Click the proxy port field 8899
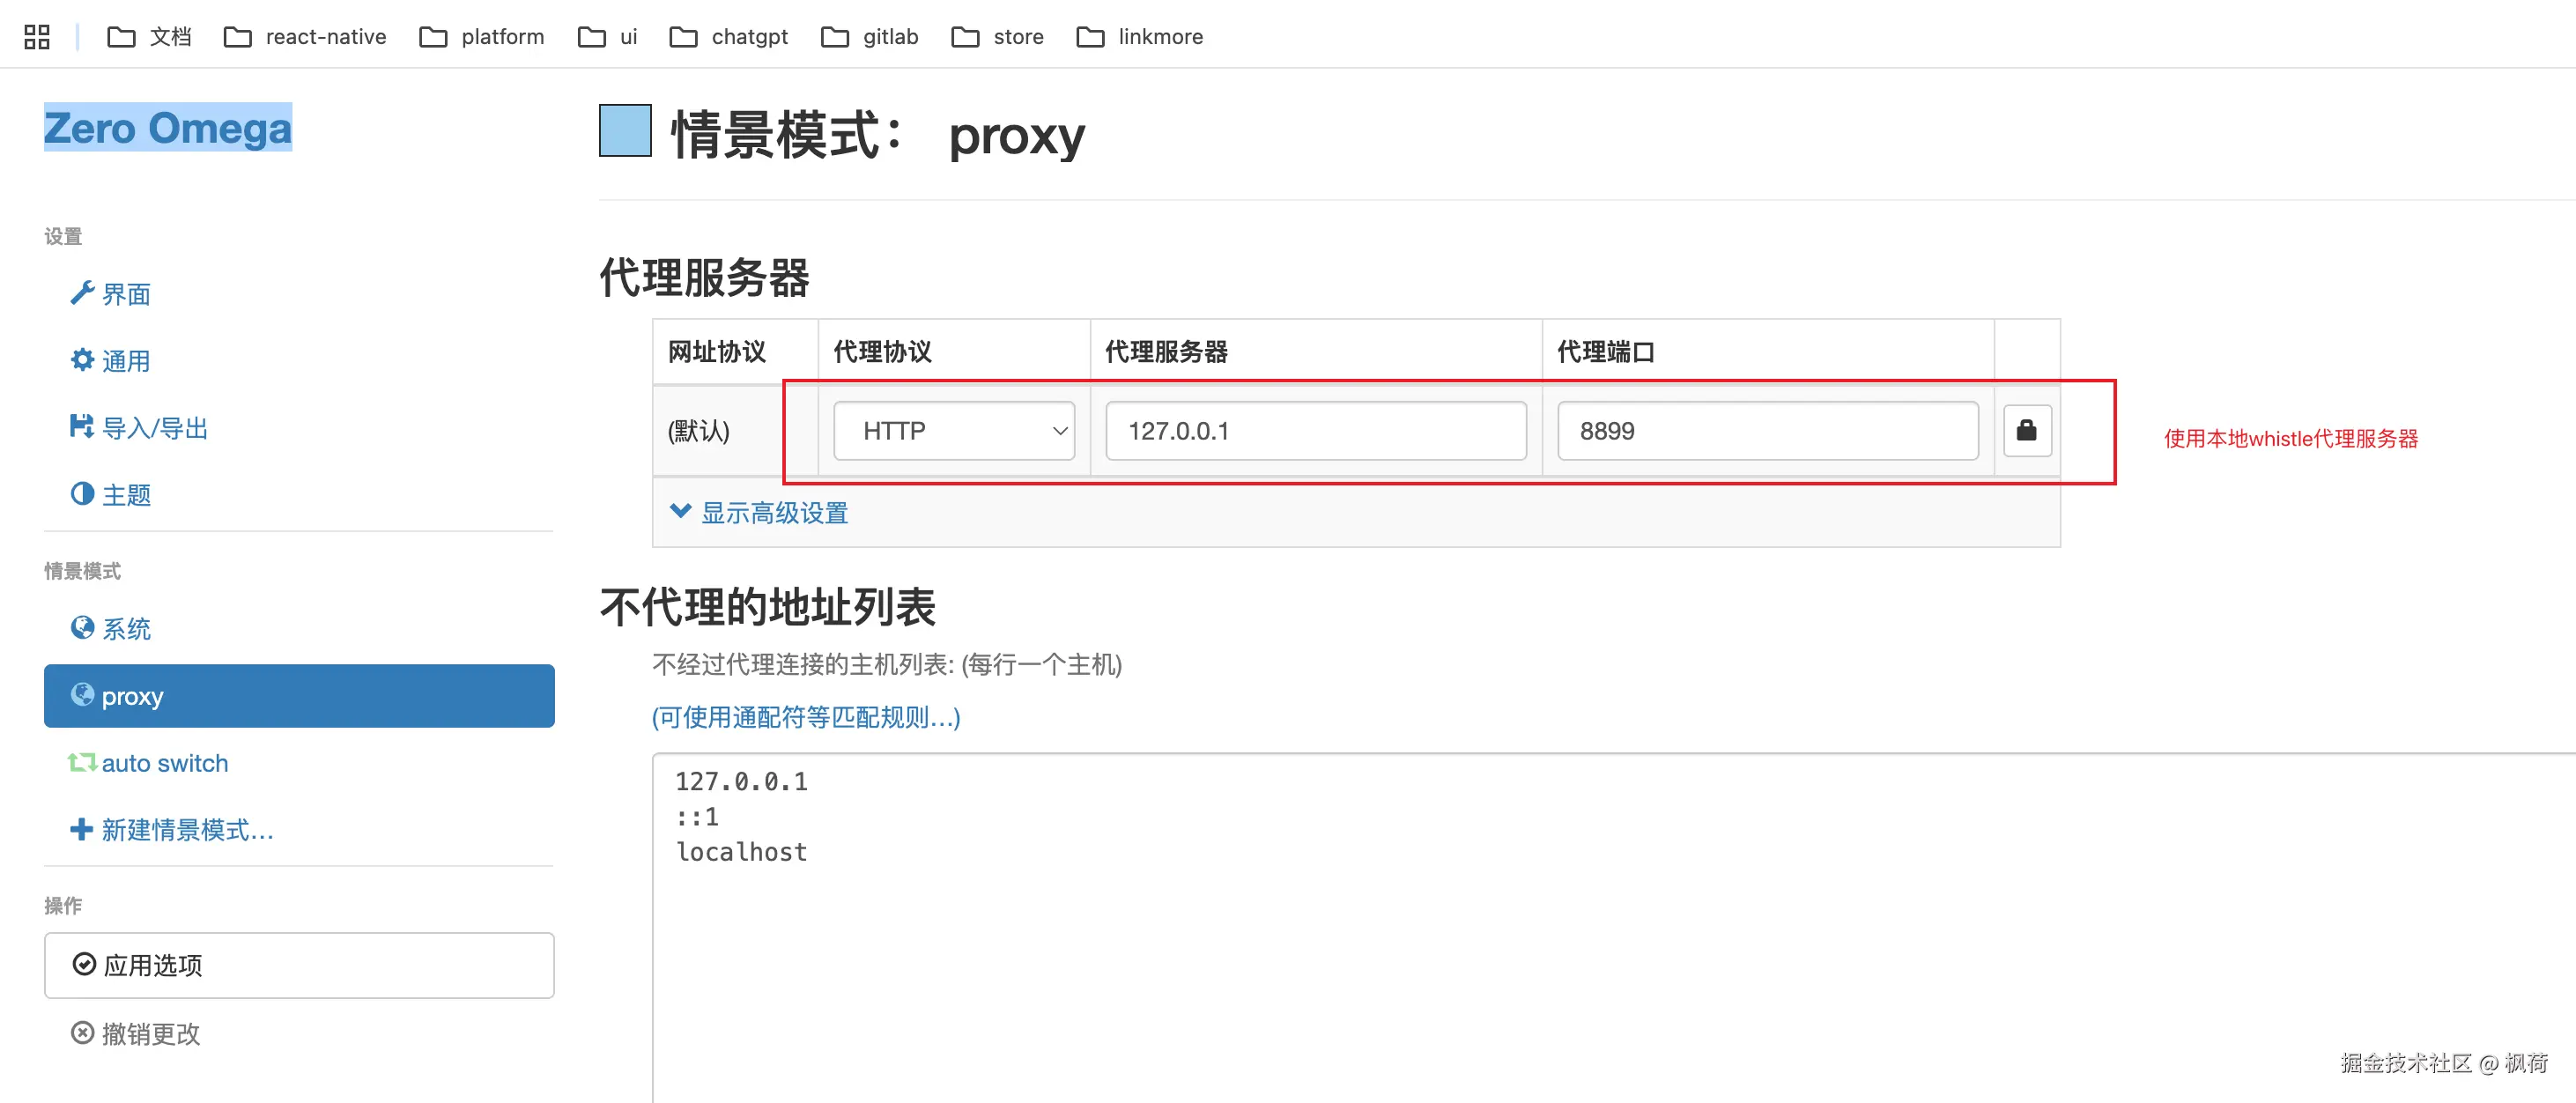The image size is (2576, 1103). (x=1767, y=431)
